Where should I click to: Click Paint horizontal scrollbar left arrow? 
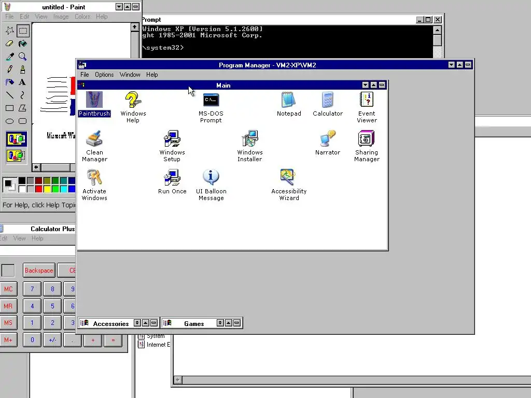[36, 167]
